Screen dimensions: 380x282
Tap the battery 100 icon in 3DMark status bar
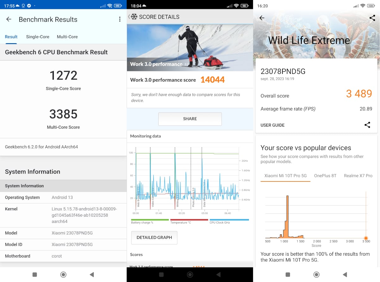coord(371,6)
